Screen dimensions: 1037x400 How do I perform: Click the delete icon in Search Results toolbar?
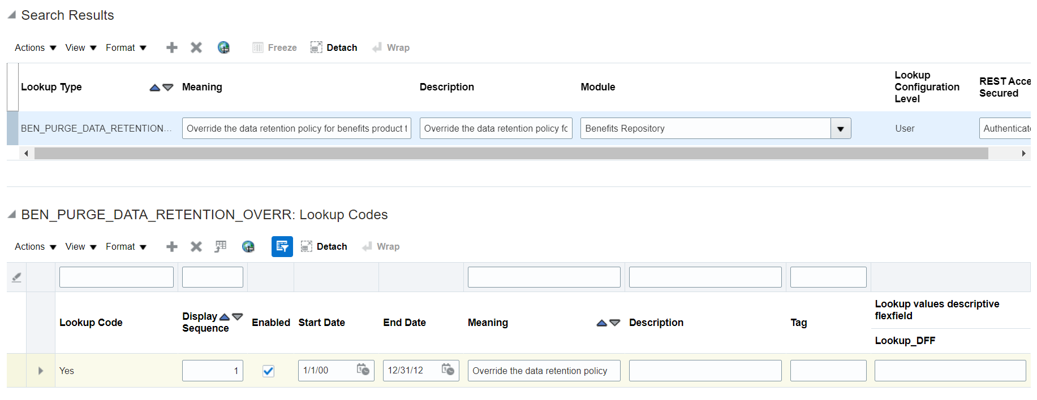pyautogui.click(x=196, y=48)
